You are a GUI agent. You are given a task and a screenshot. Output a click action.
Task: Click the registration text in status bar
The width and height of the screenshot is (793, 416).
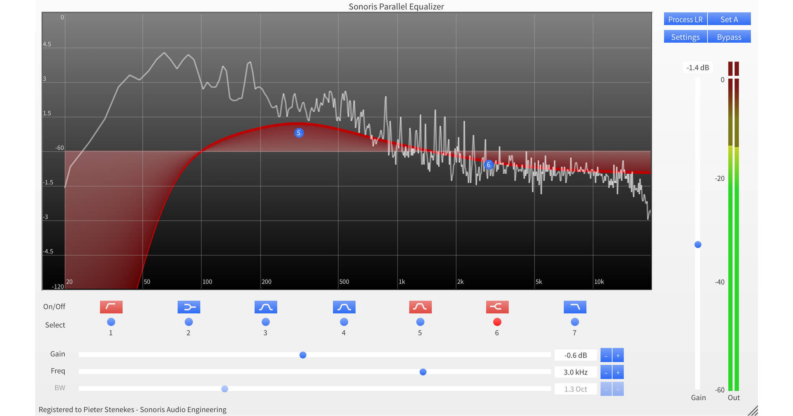click(x=133, y=409)
